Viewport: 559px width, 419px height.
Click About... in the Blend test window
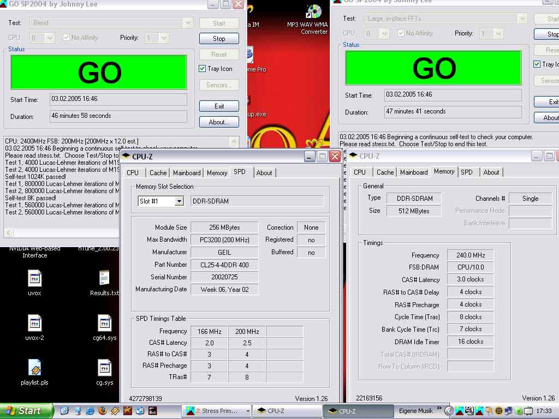point(219,122)
